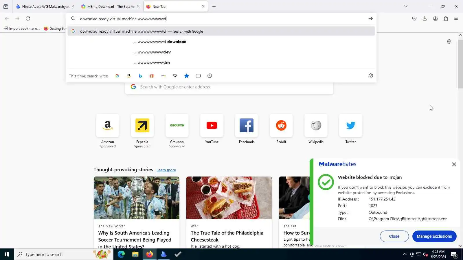
Task: Choose the 'wwwwwwwwwwdev' suggestion
Action: [221, 52]
